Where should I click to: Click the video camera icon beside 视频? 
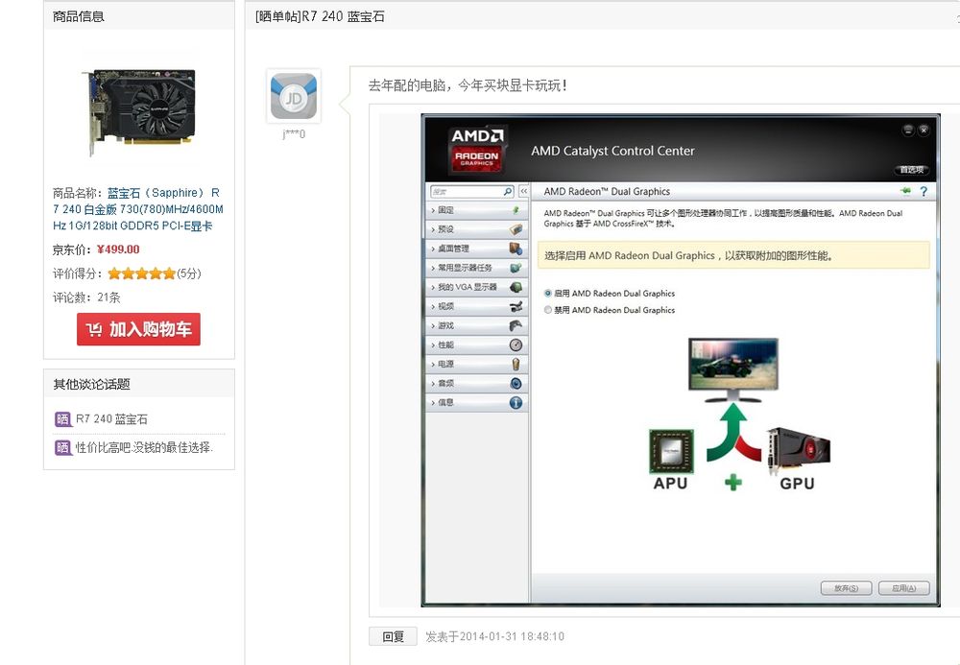pos(516,306)
